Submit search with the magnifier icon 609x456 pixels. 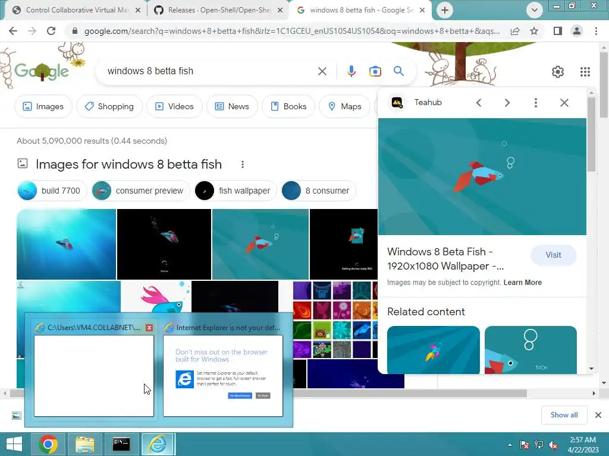[398, 71]
